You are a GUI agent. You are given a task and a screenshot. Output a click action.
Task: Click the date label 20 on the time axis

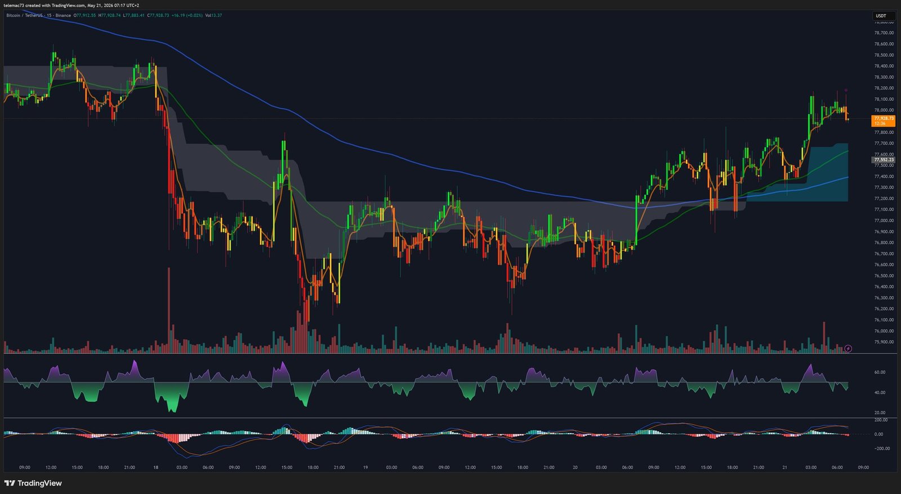[x=575, y=468]
